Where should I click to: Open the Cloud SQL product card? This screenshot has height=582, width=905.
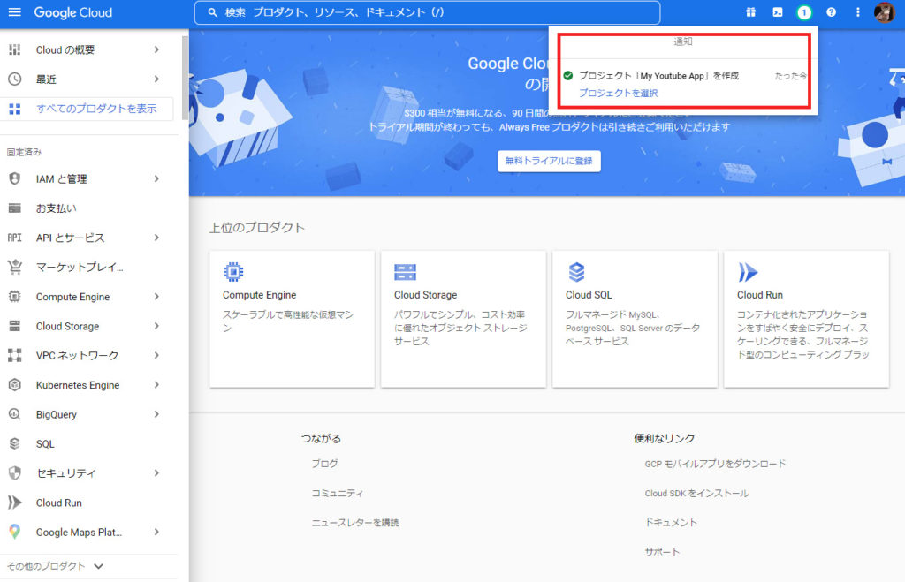[x=635, y=319]
